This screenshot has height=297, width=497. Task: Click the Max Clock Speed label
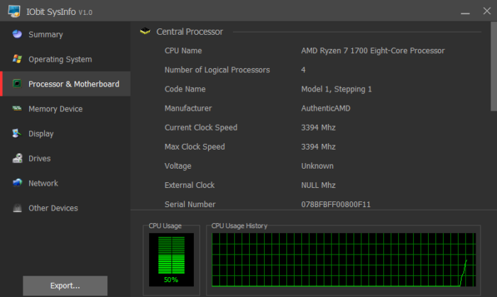[x=195, y=147]
